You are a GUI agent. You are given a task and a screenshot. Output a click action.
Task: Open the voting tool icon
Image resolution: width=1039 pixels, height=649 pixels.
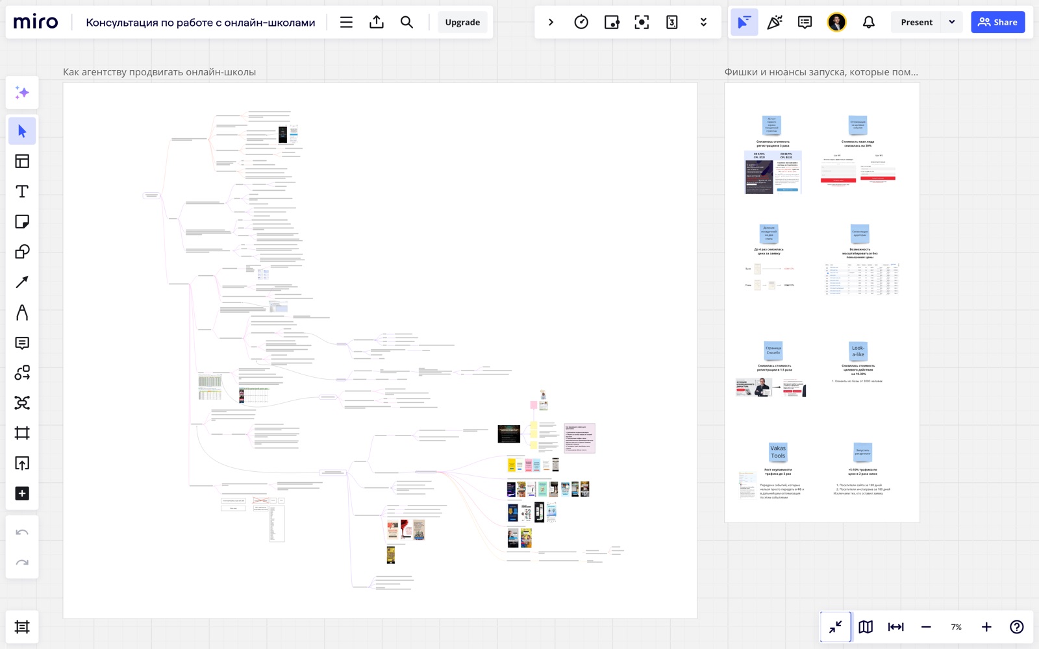612,22
